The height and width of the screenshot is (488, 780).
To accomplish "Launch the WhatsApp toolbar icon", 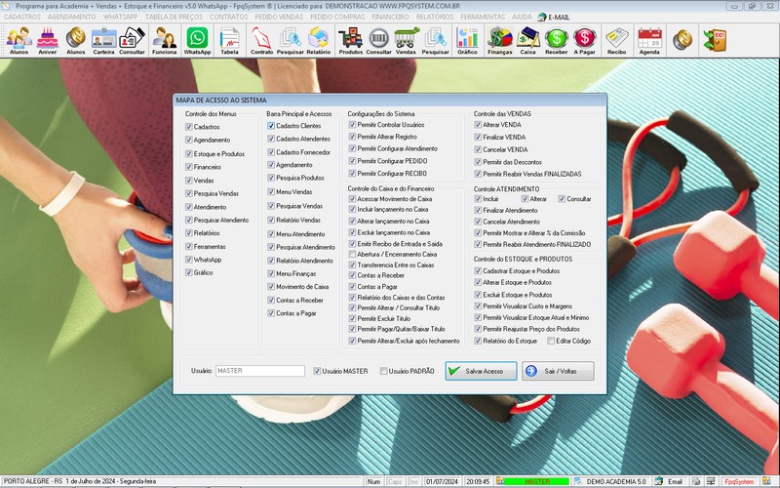I will (x=198, y=40).
